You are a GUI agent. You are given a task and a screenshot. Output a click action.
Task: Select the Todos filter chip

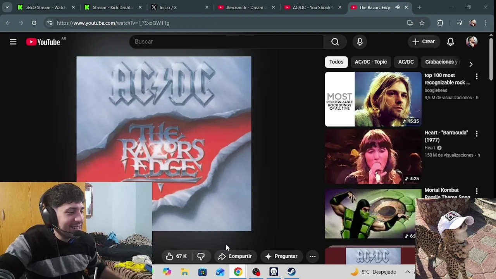(336, 62)
